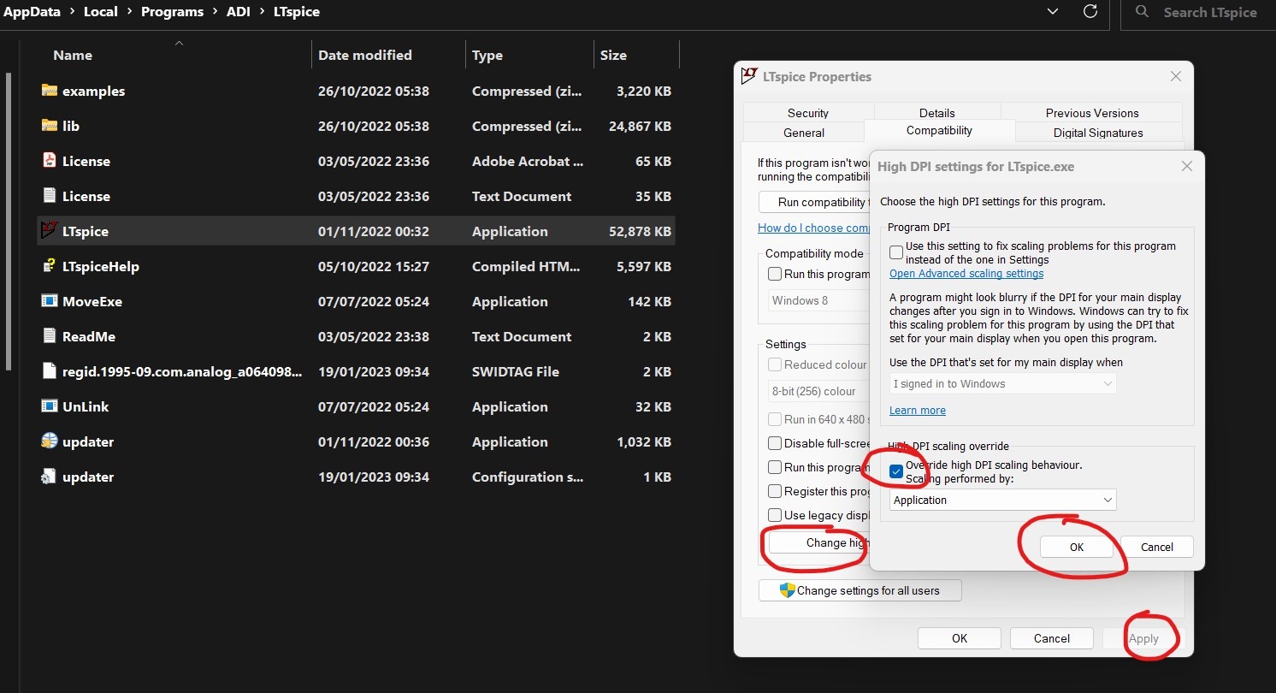Click the LTspice Properties title bar icon
Screen dimensions: 1276x693
pyautogui.click(x=749, y=76)
